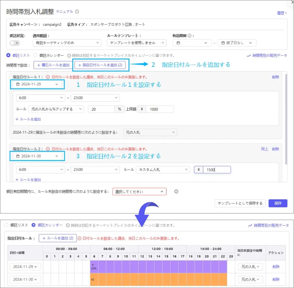Click the custom bid field showing 1500

[217, 170]
